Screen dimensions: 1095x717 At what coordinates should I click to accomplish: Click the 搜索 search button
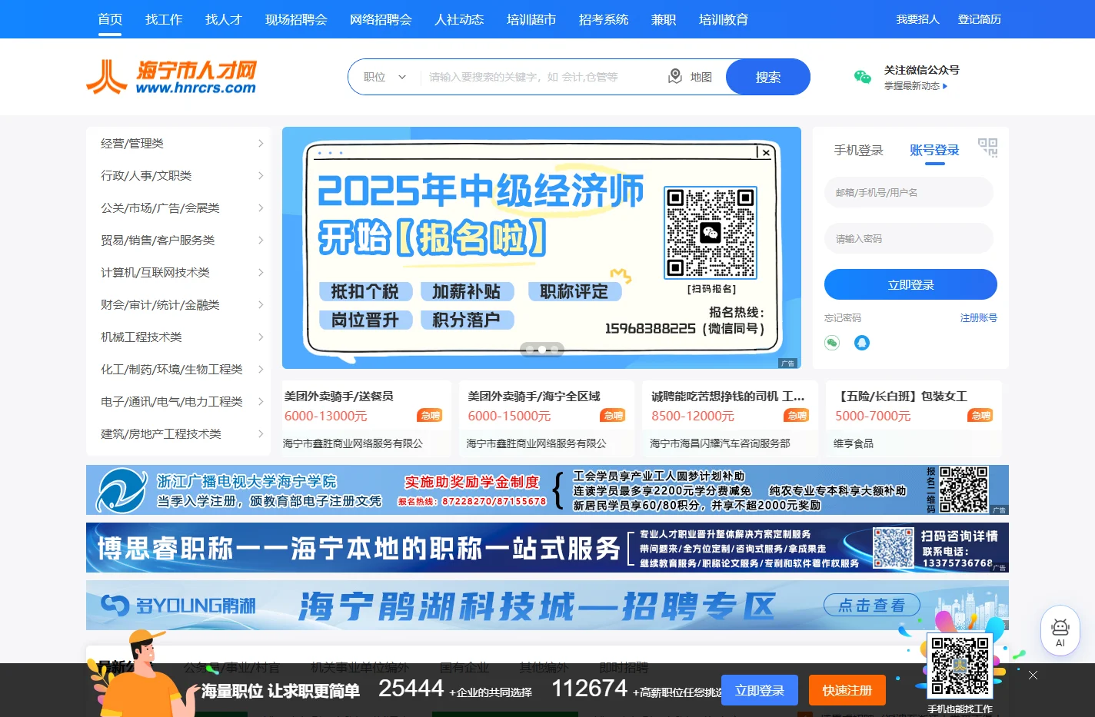[768, 77]
